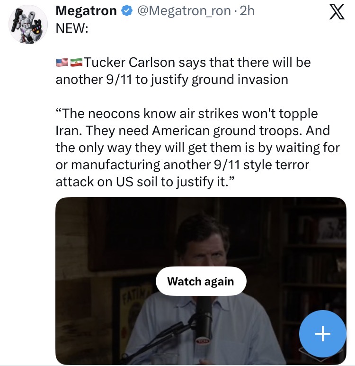Viewport: 355px width, 366px height.
Task: Click the 2h post timestamp
Action: coord(247,11)
